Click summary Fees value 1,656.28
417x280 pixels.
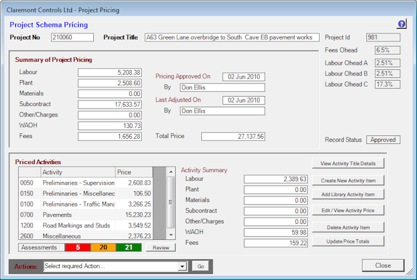pos(109,136)
